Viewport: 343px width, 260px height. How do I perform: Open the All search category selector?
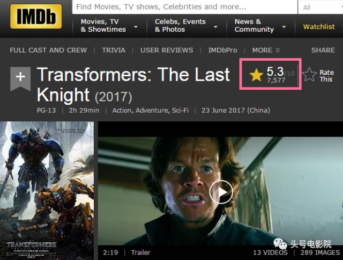(x=320, y=7)
